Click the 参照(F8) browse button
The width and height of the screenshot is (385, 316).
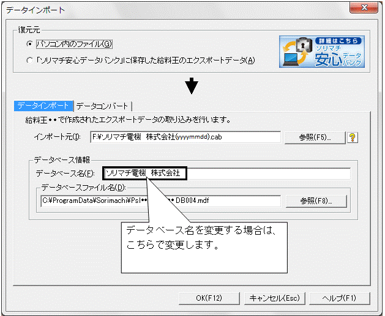pyautogui.click(x=316, y=201)
